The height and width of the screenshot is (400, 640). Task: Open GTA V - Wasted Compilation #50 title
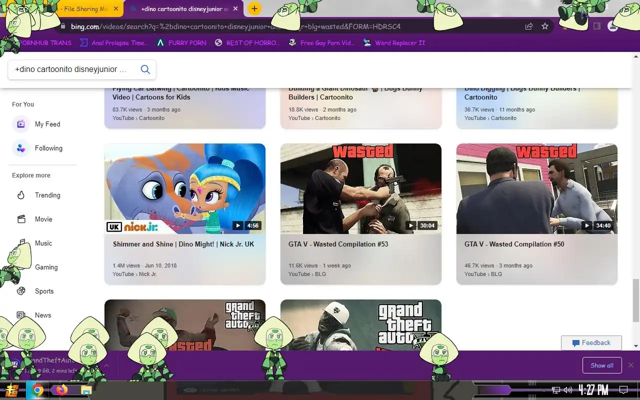click(x=514, y=244)
